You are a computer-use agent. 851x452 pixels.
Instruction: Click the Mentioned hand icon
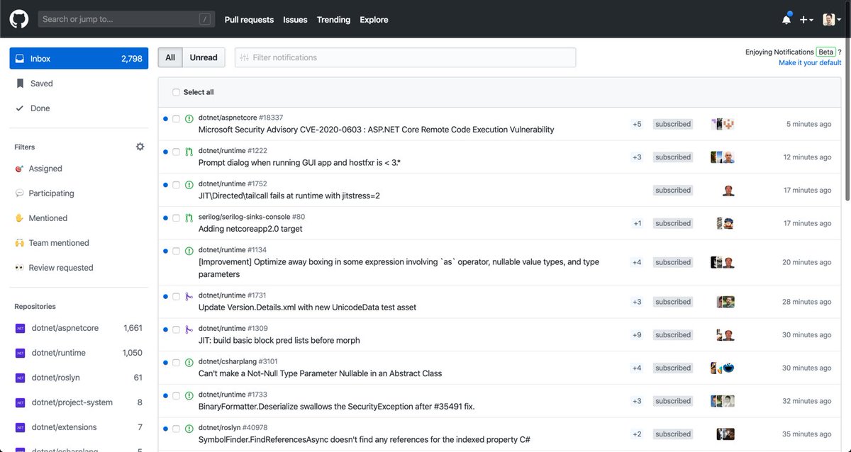[x=20, y=218]
